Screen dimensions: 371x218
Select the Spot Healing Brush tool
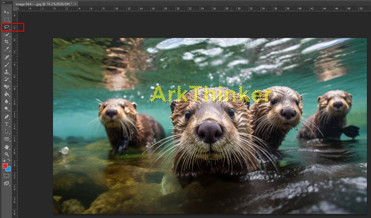pyautogui.click(x=6, y=57)
